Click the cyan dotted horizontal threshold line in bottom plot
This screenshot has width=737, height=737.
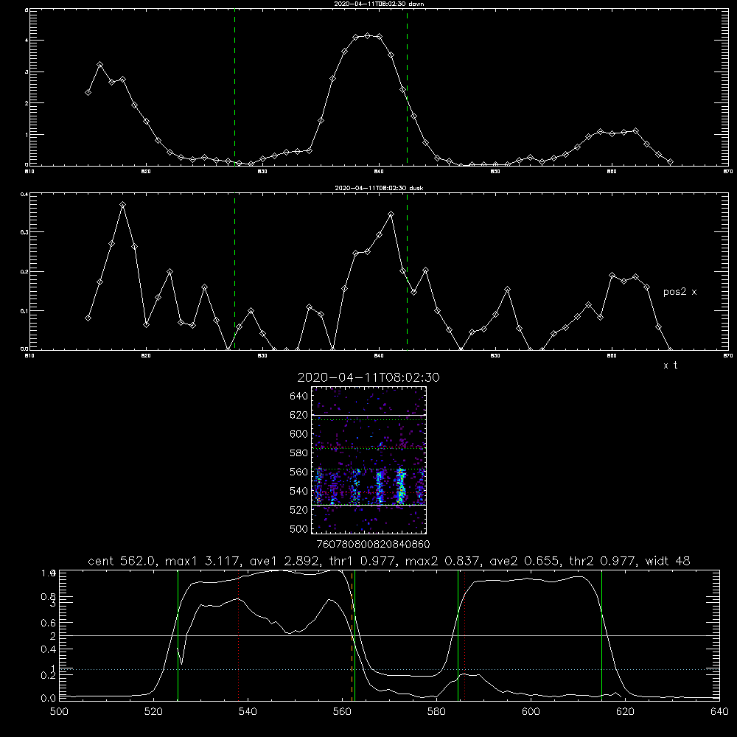click(389, 669)
